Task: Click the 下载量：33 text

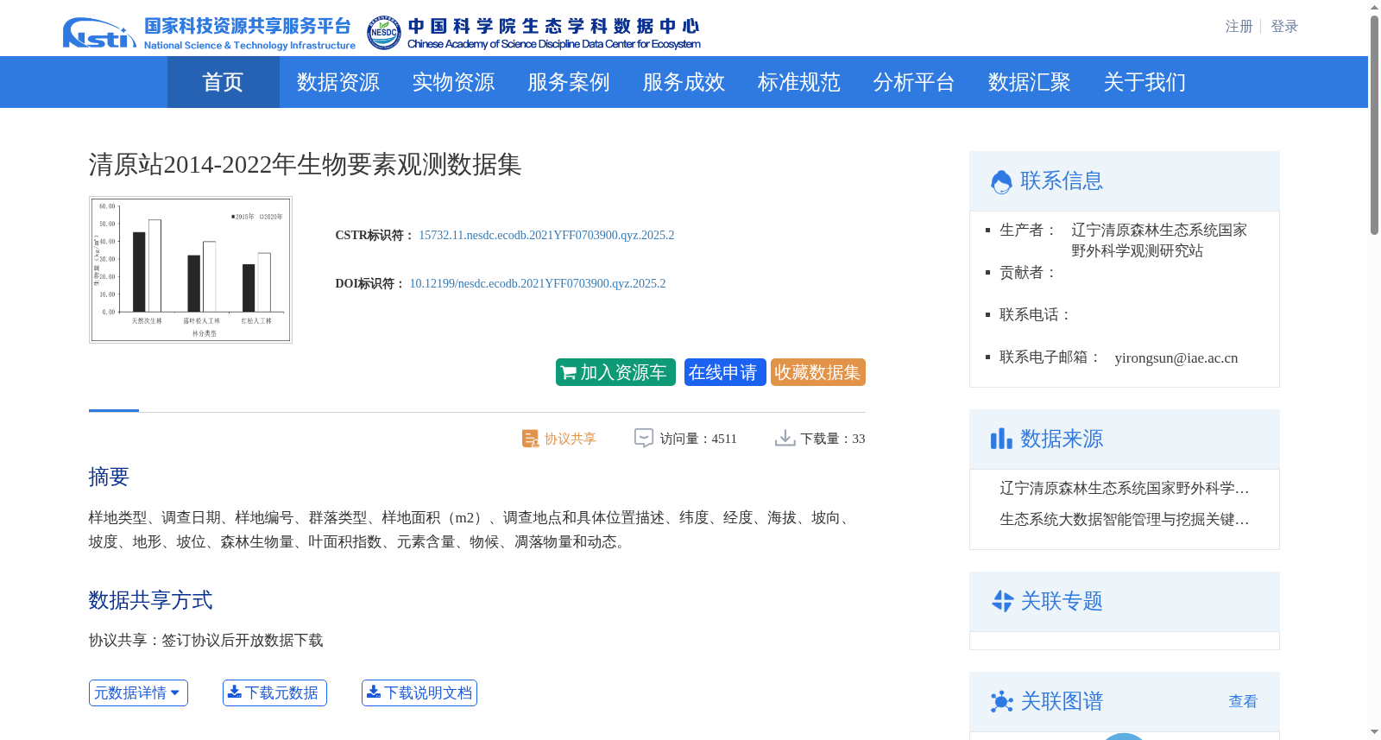Action: click(833, 439)
